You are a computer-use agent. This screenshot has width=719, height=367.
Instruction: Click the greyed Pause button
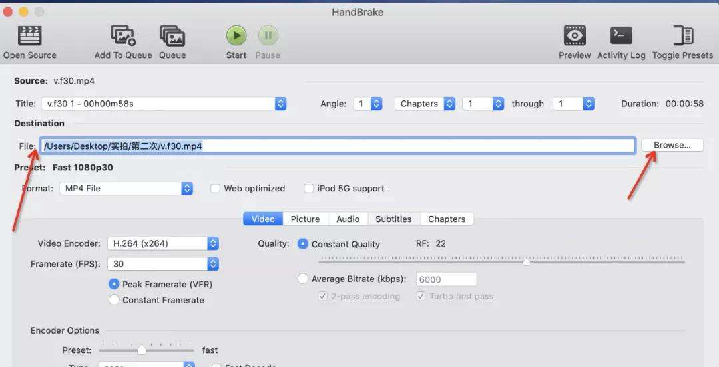pyautogui.click(x=268, y=35)
